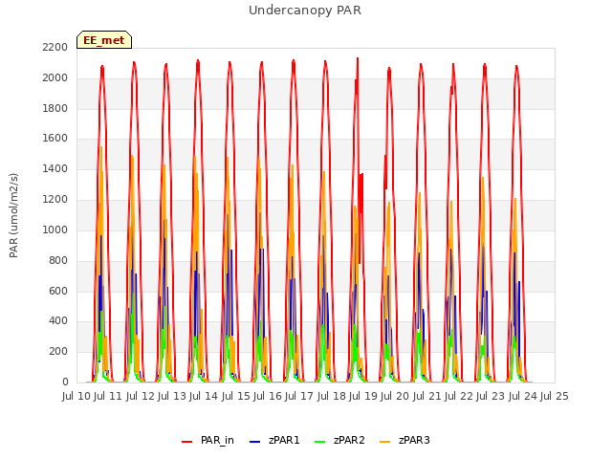Click the 2200 y-axis tick label

[x=55, y=48]
